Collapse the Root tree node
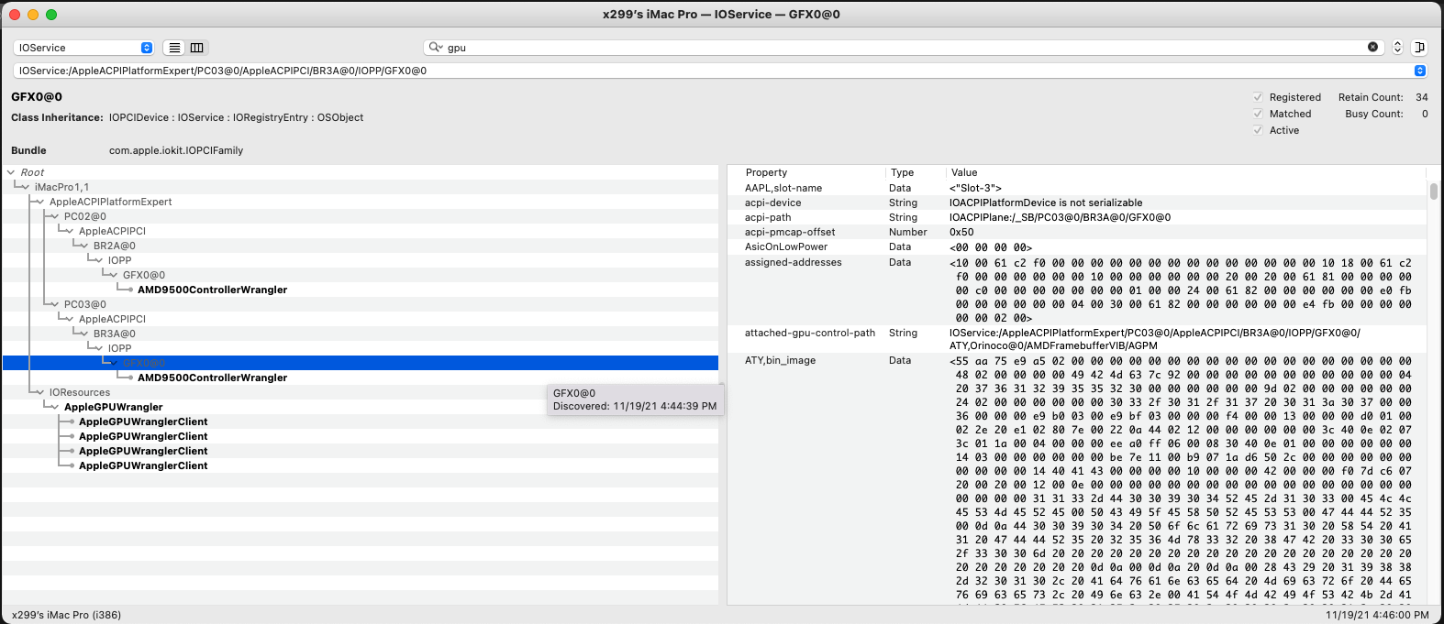Viewport: 1444px width, 624px height. pos(11,172)
